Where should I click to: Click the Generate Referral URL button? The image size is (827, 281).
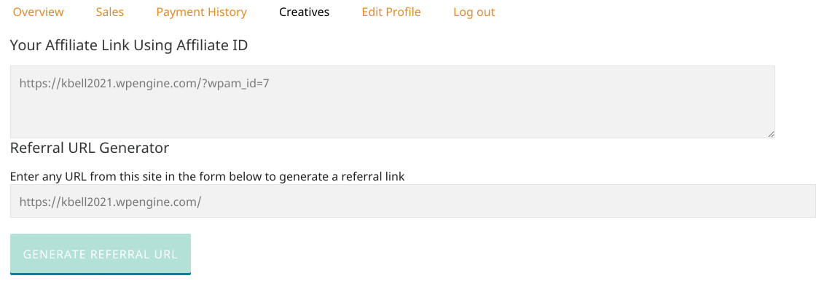click(x=101, y=254)
